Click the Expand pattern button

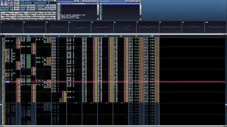tap(43, 10)
